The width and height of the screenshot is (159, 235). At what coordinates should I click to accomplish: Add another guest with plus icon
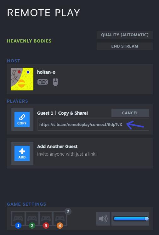pos(22,153)
